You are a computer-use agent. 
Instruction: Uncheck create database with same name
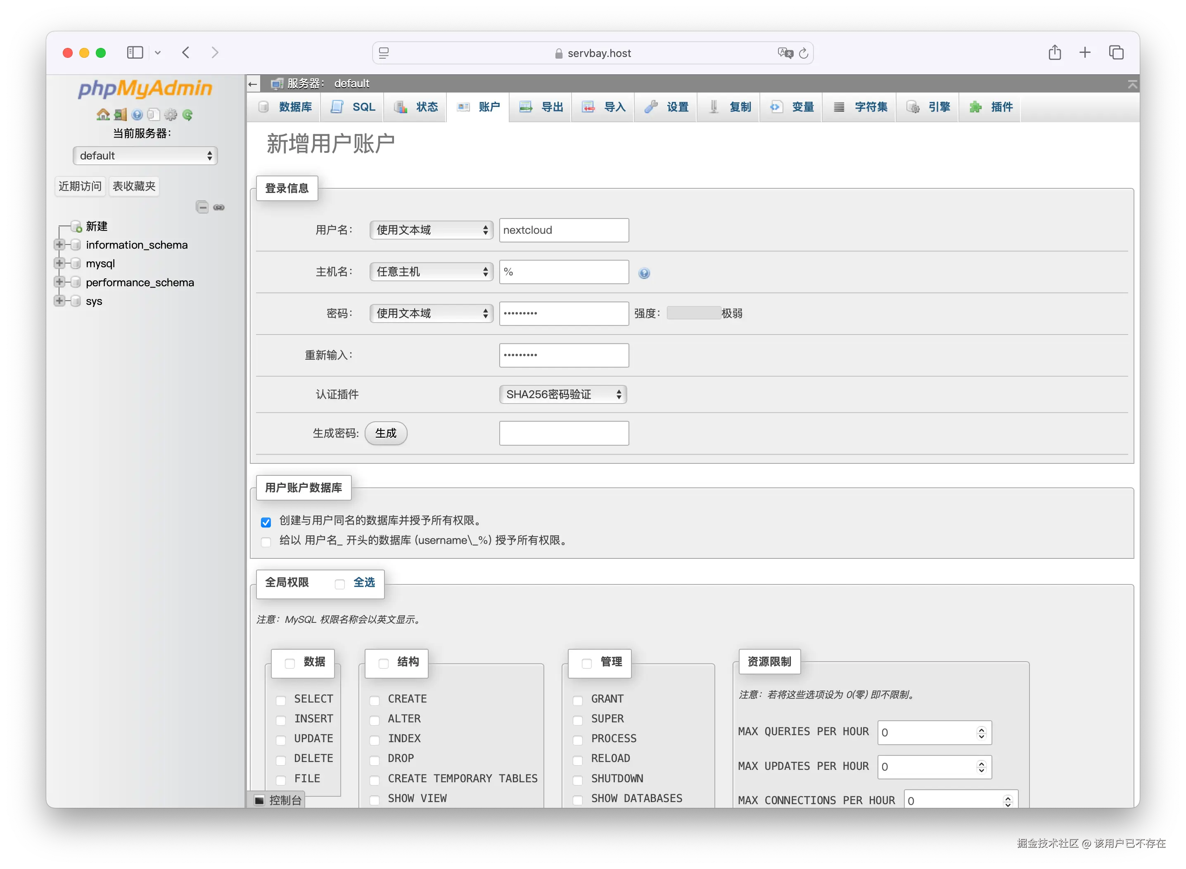(x=266, y=522)
